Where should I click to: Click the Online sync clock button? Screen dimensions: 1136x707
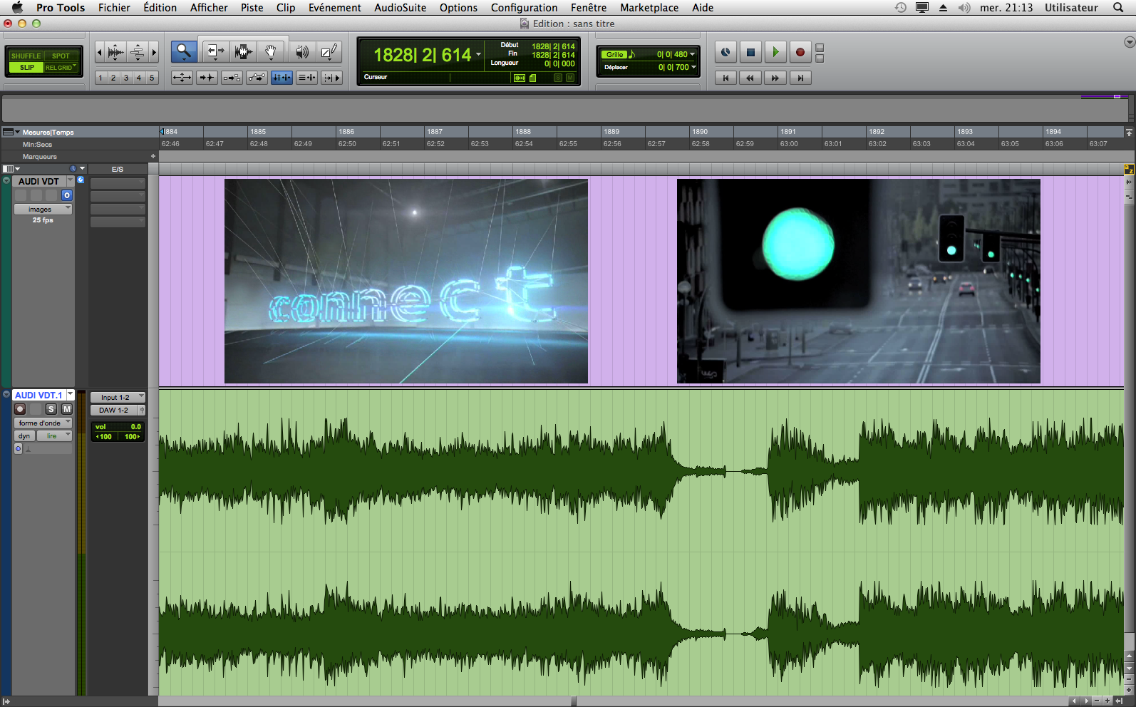[726, 52]
